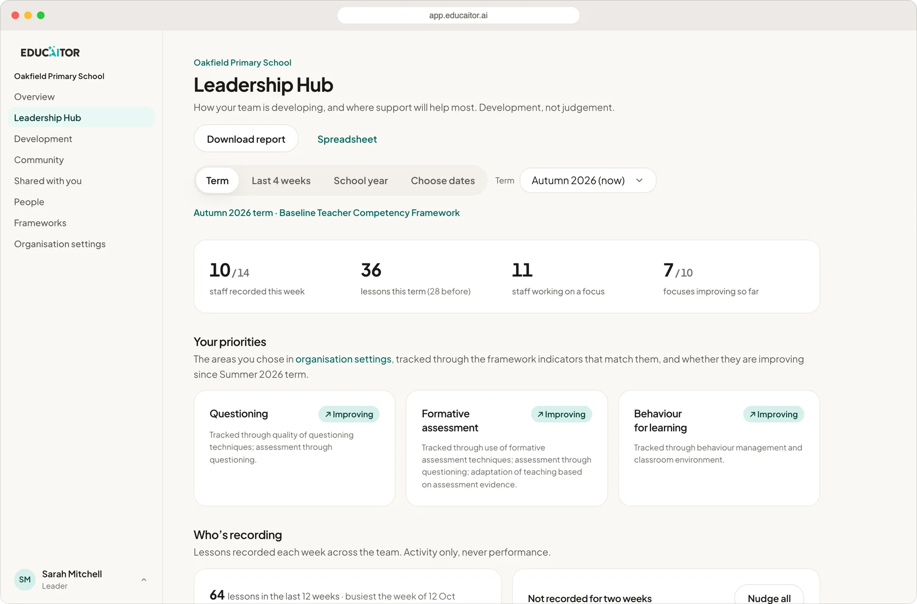917x604 pixels.
Task: Click the 10/14 staff recorded stat
Action: (257, 278)
